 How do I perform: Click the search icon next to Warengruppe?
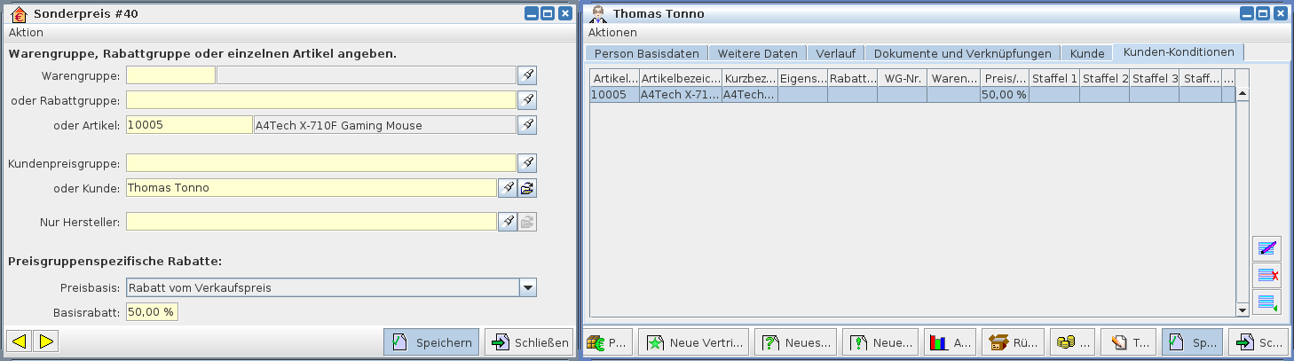pos(527,75)
